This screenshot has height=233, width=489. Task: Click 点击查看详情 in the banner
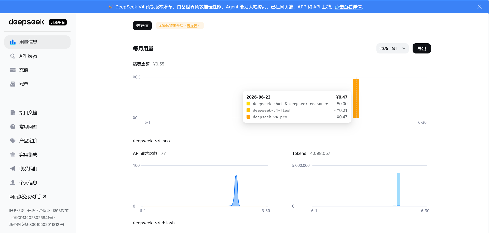(x=348, y=7)
